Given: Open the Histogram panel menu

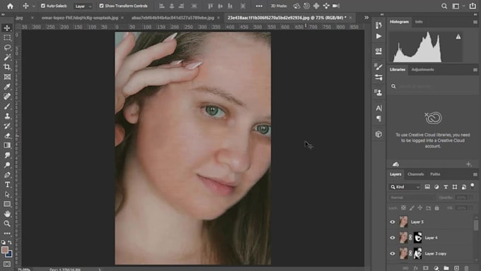Looking at the screenshot, I should (475, 22).
